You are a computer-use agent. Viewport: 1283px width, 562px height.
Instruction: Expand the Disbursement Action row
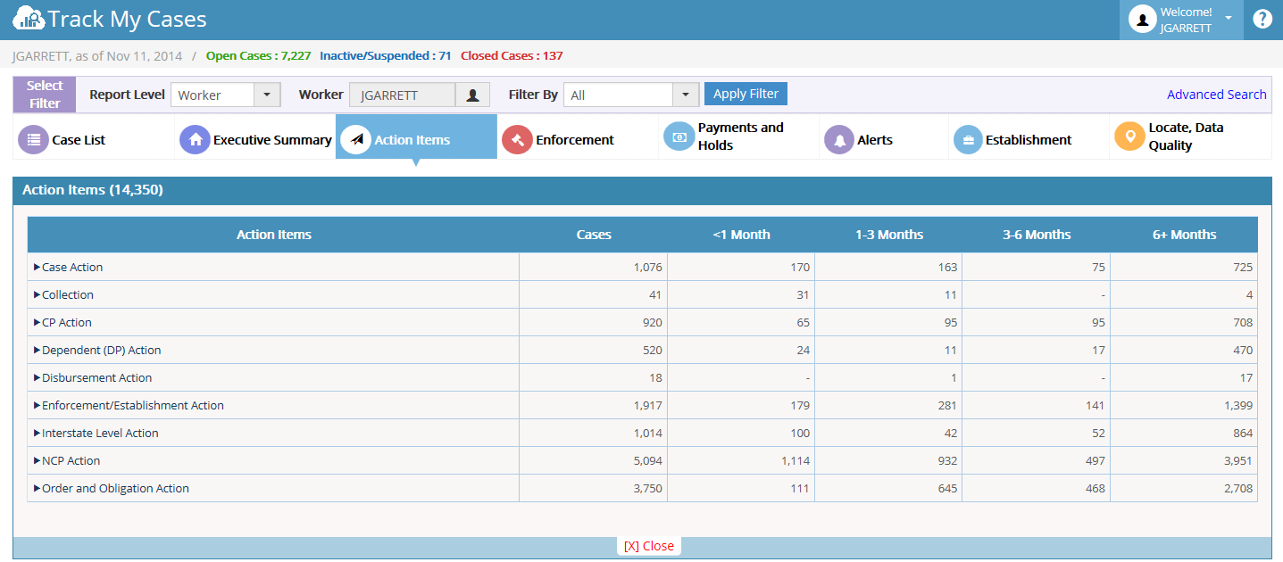pos(37,377)
